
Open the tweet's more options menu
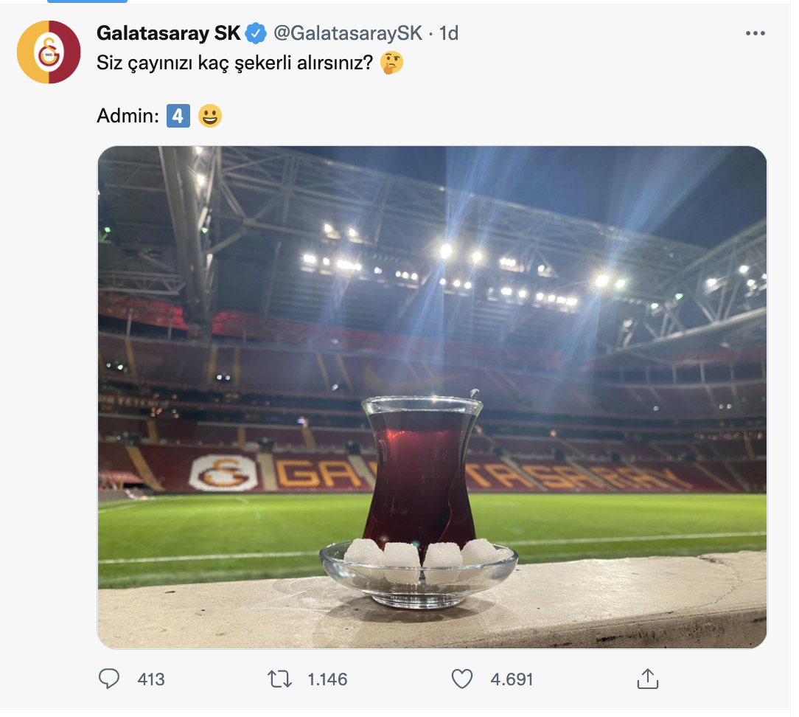pyautogui.click(x=755, y=33)
